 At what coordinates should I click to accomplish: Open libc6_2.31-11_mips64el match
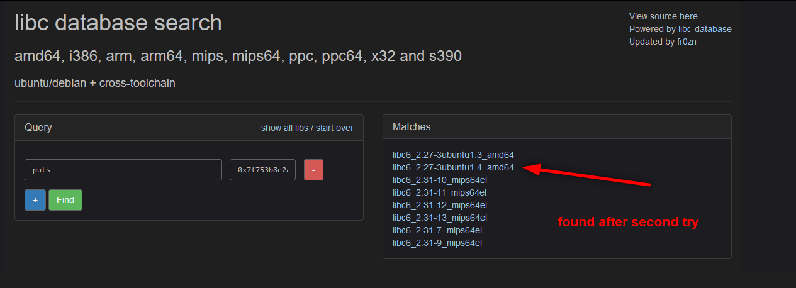440,192
